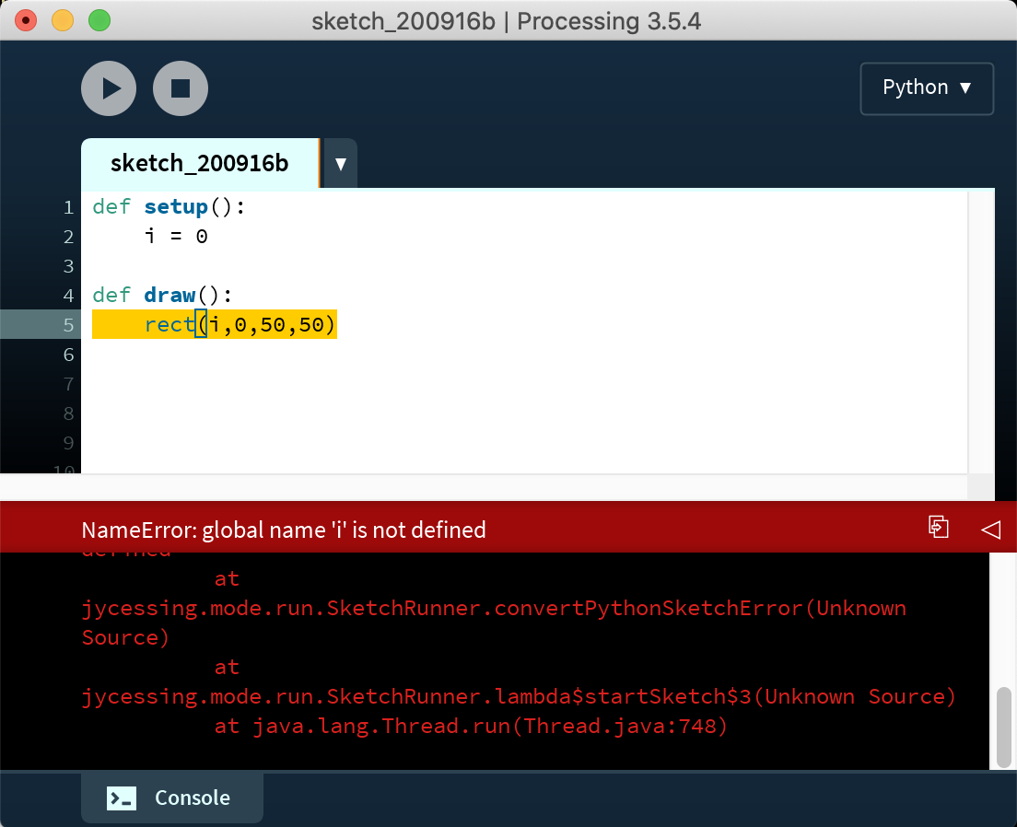Run the sketch with the Play button
This screenshot has width=1017, height=827.
pos(109,88)
